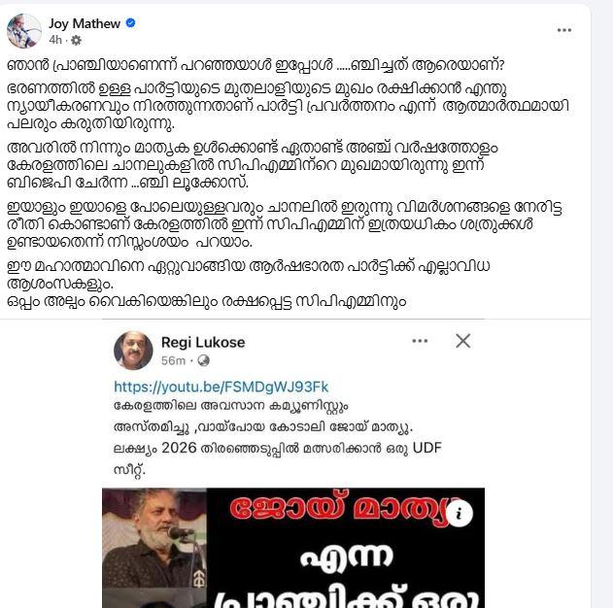Click the blue verified badge icon
The width and height of the screenshot is (613, 608).
click(x=130, y=23)
